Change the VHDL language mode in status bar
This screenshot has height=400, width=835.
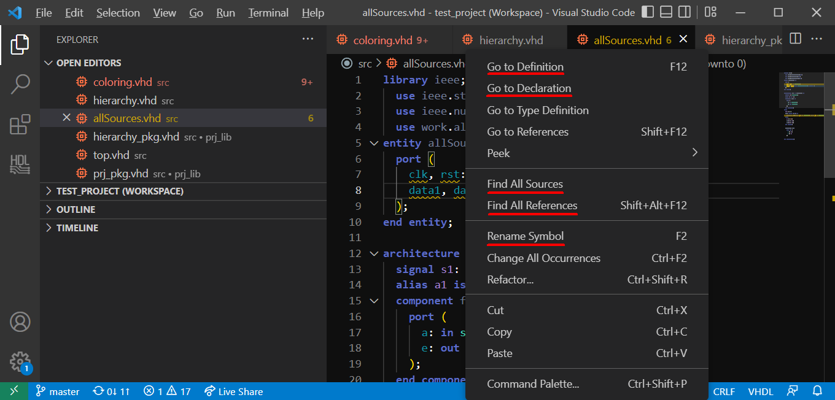tap(760, 391)
